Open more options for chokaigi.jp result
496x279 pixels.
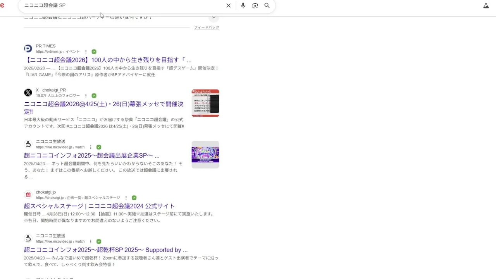point(126,198)
